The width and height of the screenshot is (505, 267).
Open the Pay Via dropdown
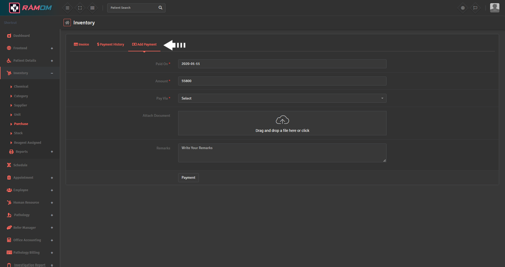(282, 98)
